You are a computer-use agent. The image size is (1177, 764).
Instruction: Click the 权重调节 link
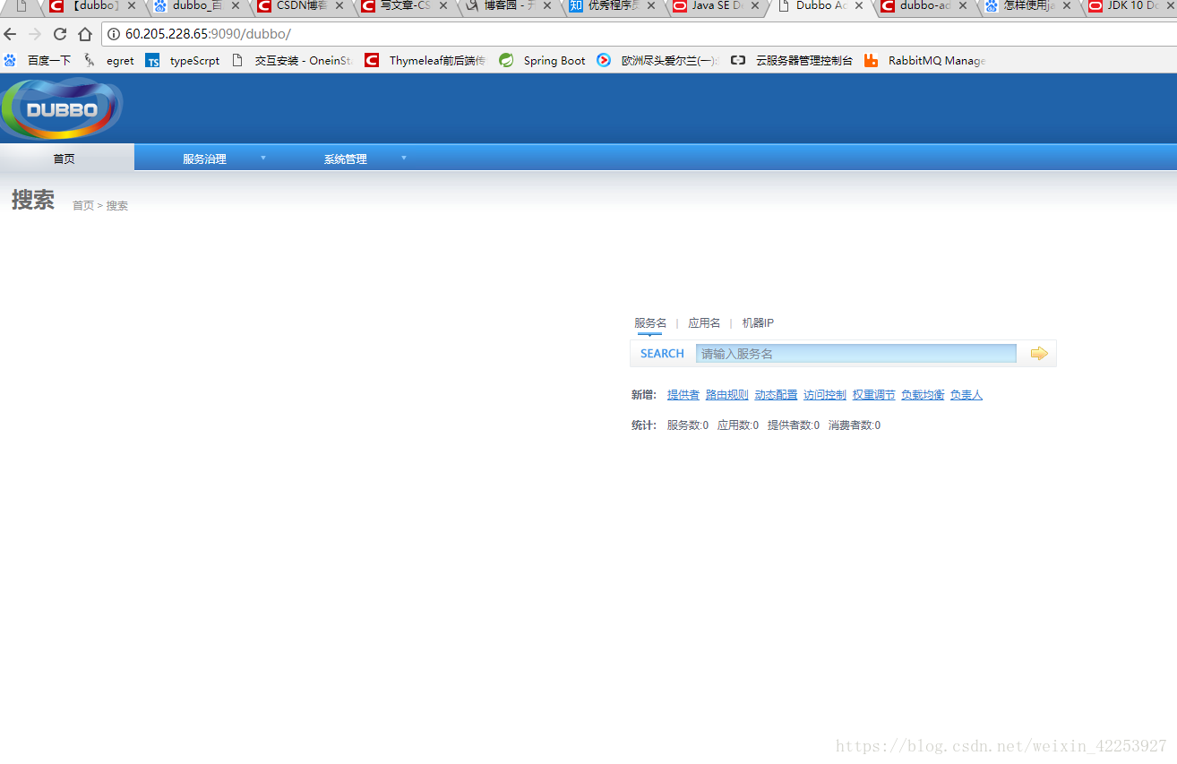(873, 395)
